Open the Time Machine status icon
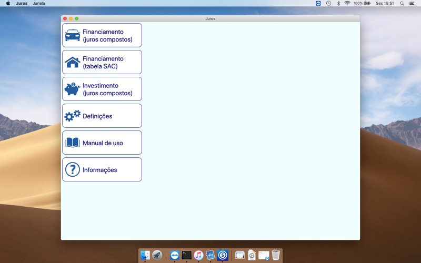 coord(328,3)
